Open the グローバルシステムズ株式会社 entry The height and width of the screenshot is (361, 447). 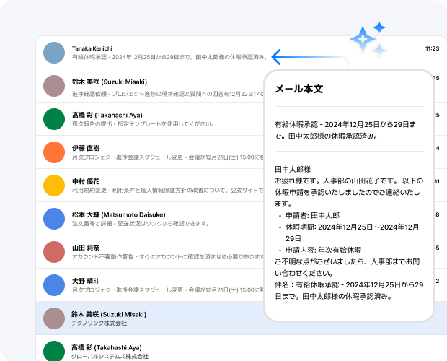(110, 356)
